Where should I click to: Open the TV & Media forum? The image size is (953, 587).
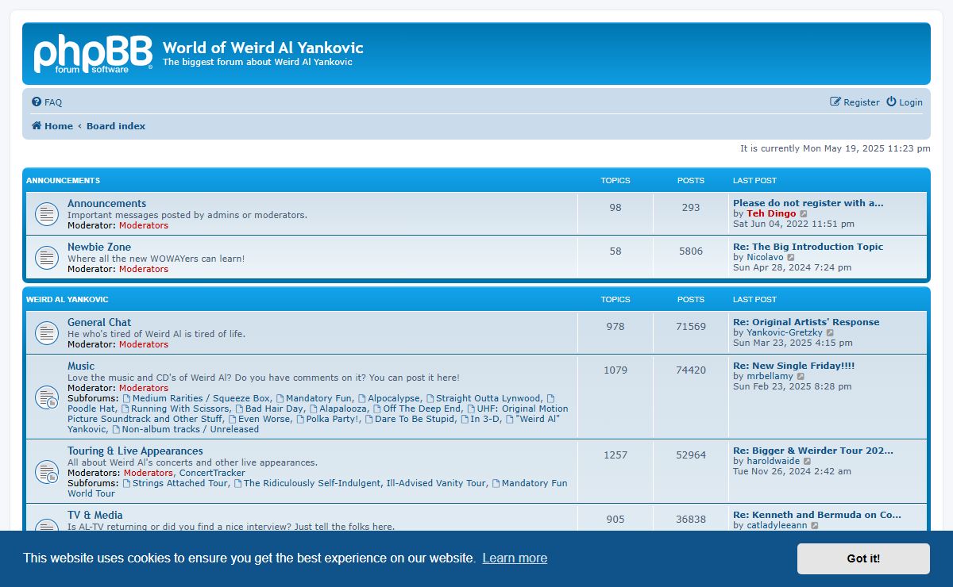[x=95, y=516]
